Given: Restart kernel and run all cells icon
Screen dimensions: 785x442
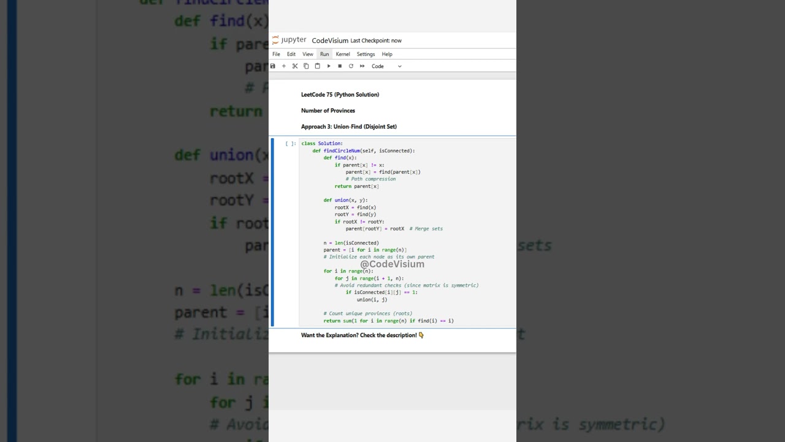Looking at the screenshot, I should (x=362, y=66).
